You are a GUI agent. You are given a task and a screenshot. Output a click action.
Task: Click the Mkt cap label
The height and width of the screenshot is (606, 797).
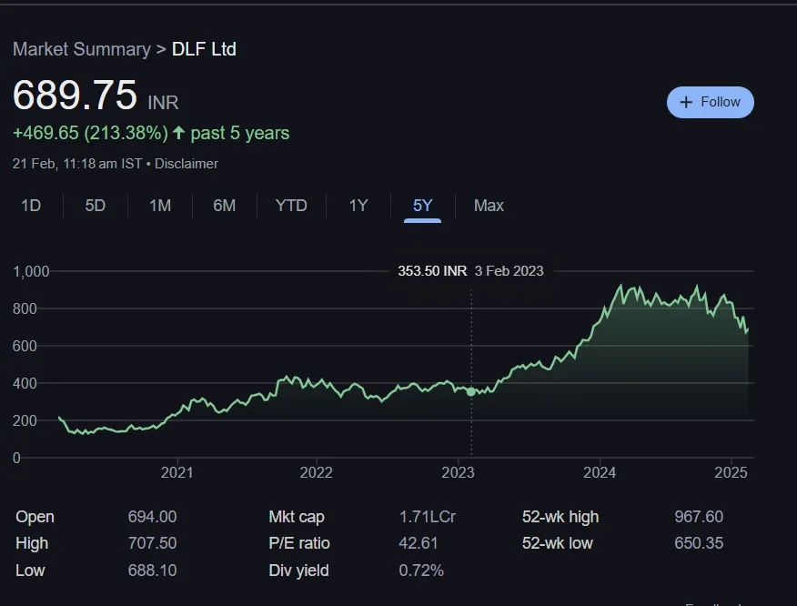297,517
